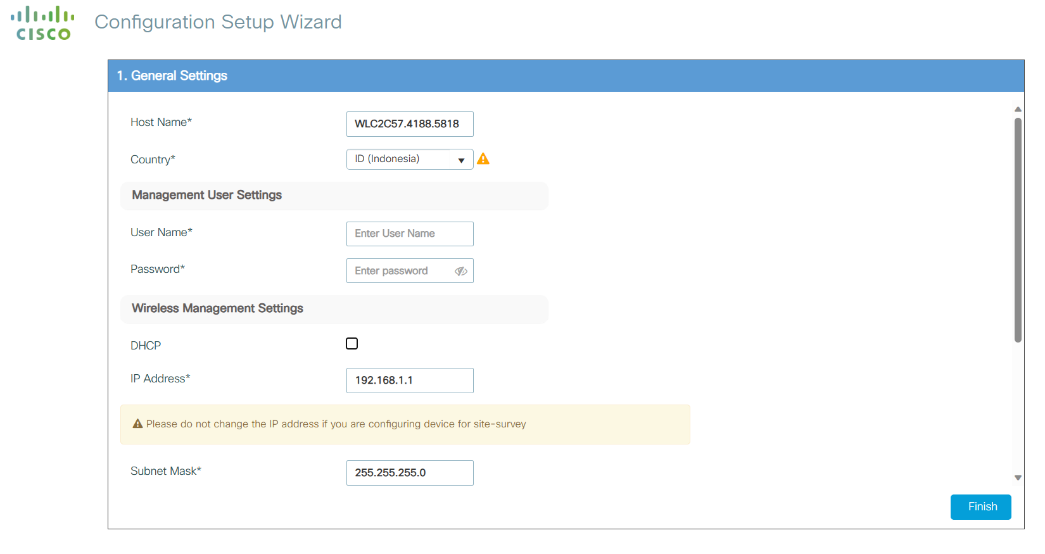Screen dimensions: 1045x554
Task: Click the Host Name input field
Action: pyautogui.click(x=409, y=124)
